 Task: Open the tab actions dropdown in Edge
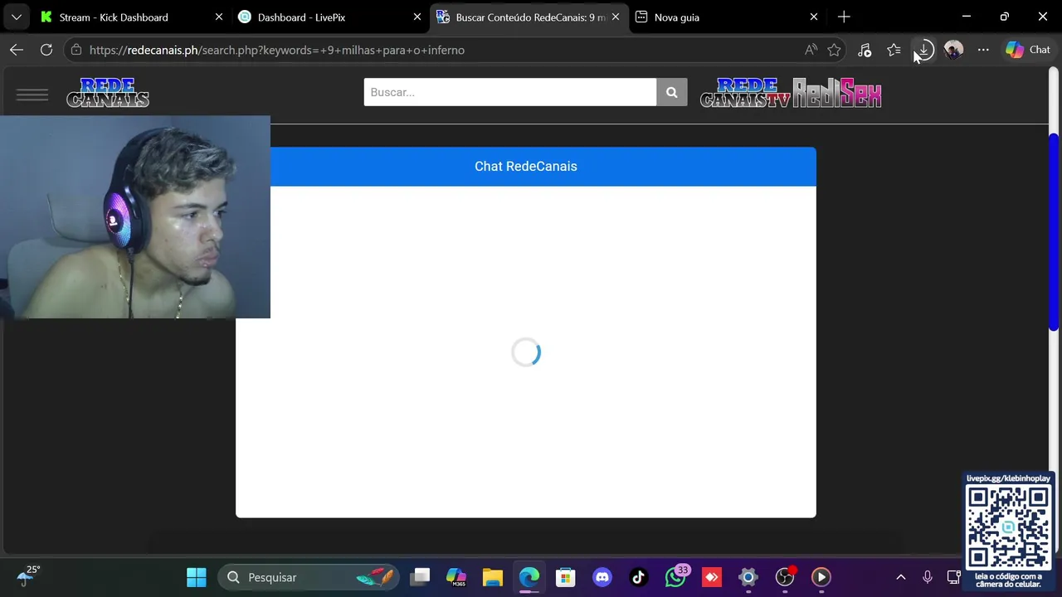17,17
